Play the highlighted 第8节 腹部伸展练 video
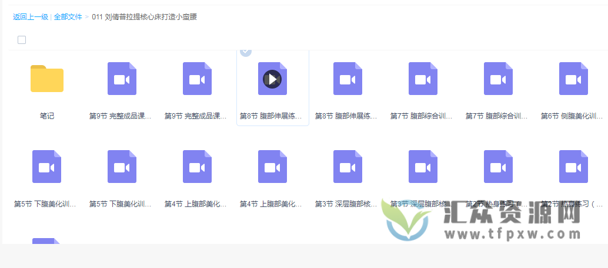The width and height of the screenshot is (608, 268). pos(272,79)
